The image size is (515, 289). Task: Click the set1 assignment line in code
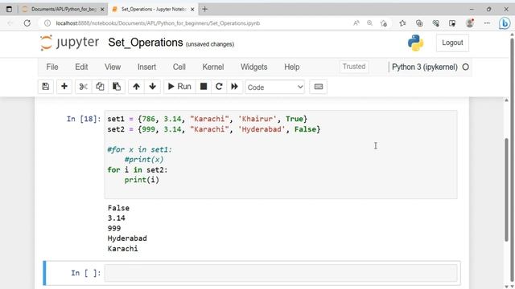[208, 119]
